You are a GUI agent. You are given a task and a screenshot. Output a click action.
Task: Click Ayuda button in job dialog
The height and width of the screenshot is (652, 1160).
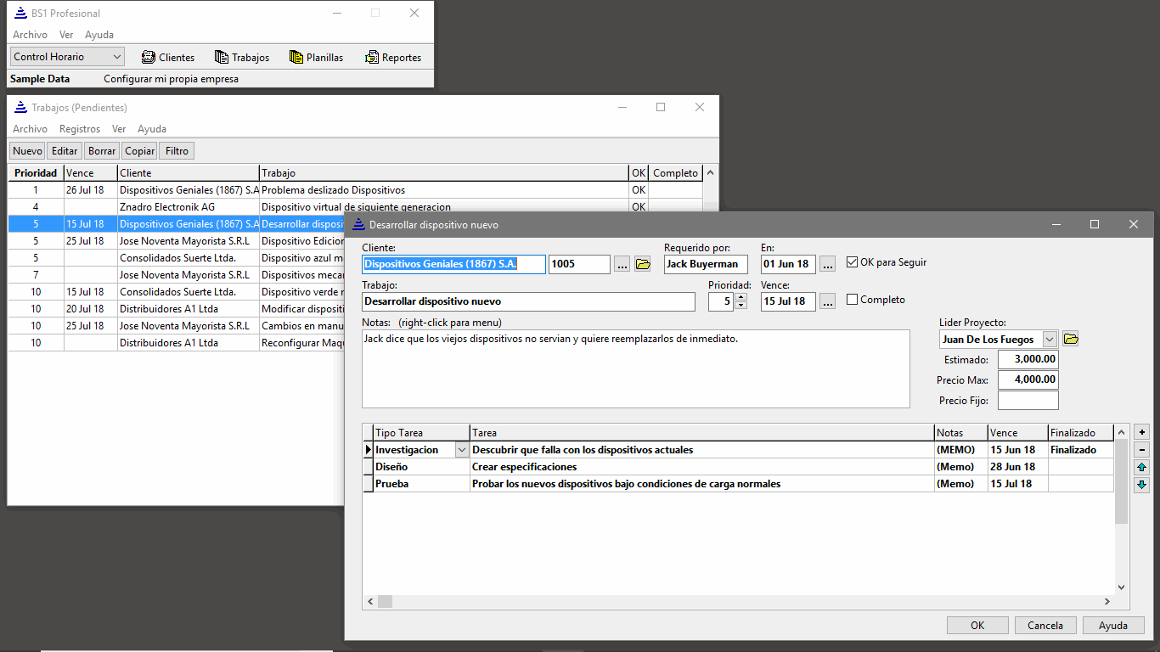coord(1113,625)
